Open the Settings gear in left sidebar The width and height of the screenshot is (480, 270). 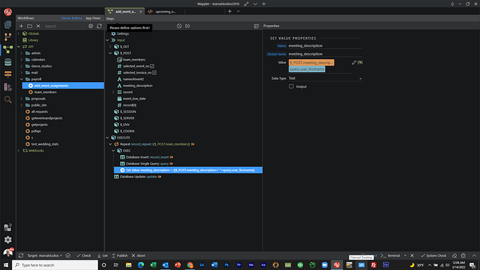coord(8,239)
